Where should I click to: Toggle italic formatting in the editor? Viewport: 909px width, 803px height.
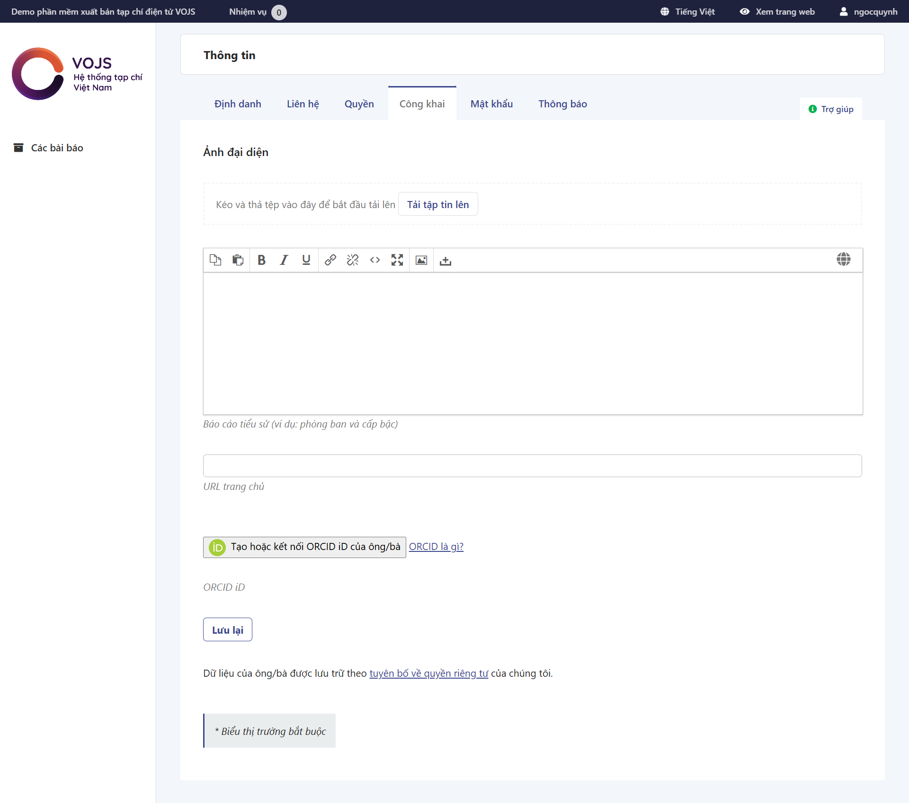[x=284, y=260]
